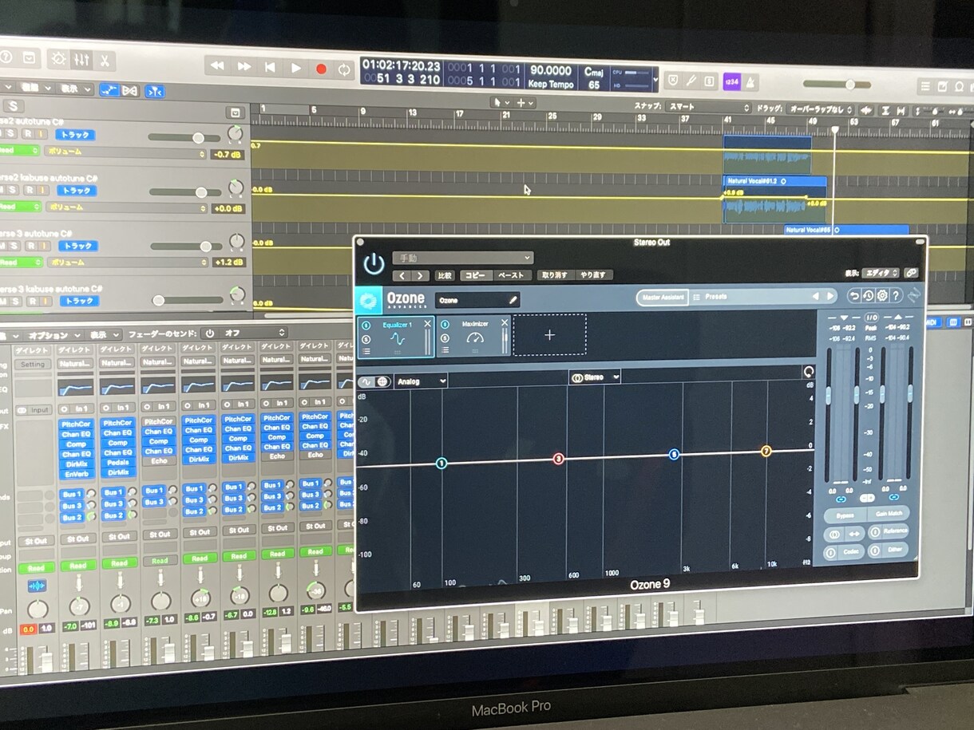Add a new module with the plus slot
974x730 pixels.
(549, 335)
